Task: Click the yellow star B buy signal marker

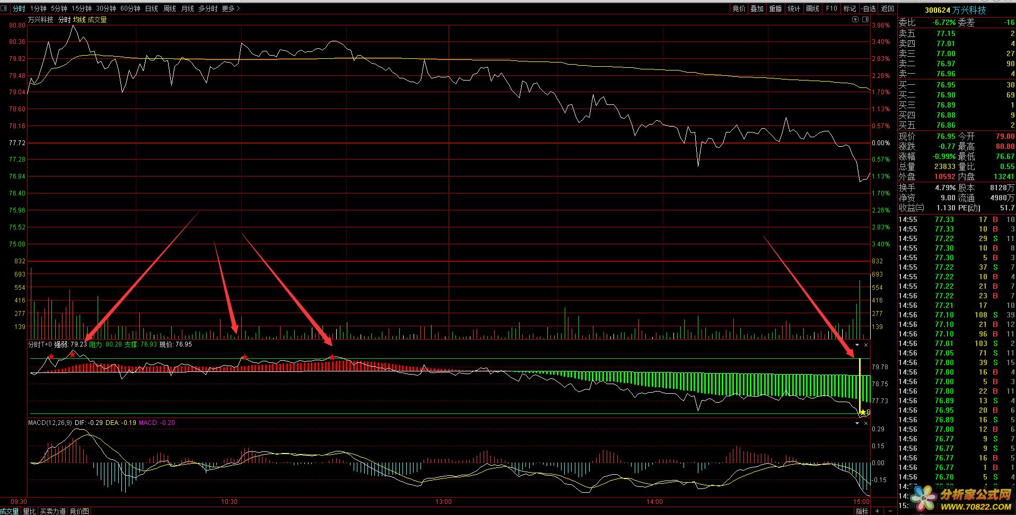Action: pos(863,412)
